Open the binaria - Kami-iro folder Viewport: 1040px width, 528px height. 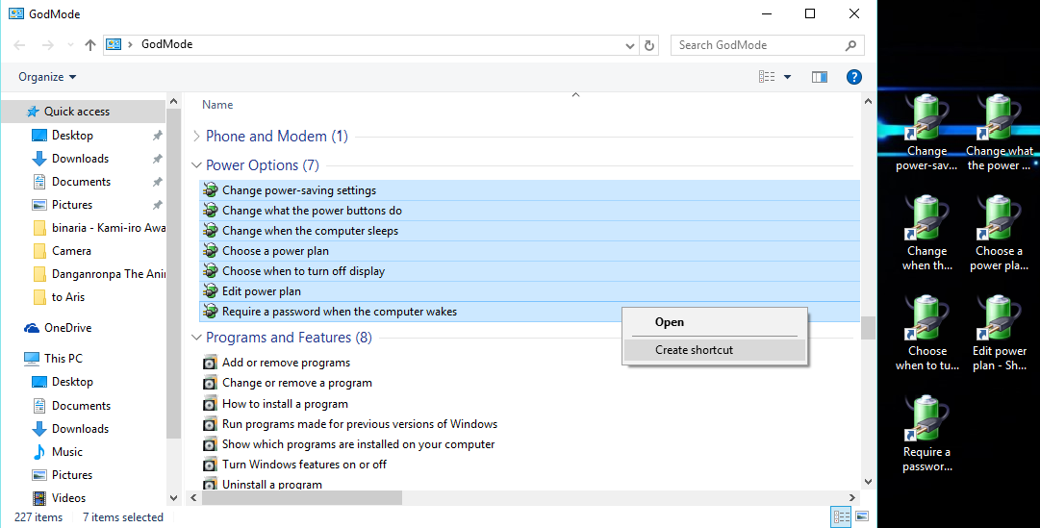(x=98, y=228)
